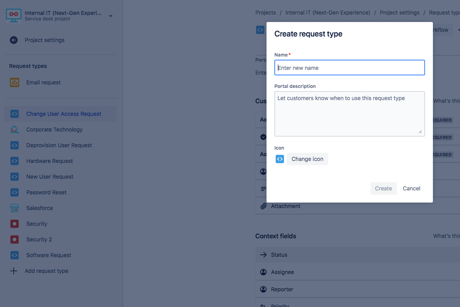460x307 pixels.
Task: Click the Portal description text area
Action: click(349, 114)
